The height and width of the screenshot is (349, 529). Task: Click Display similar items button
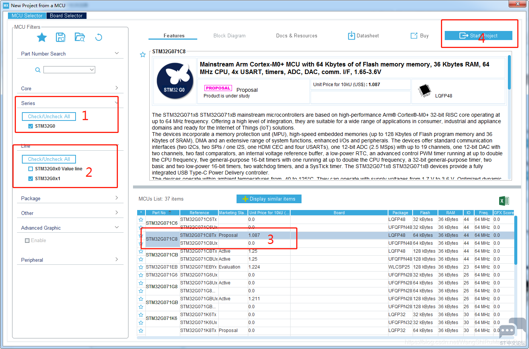(269, 199)
